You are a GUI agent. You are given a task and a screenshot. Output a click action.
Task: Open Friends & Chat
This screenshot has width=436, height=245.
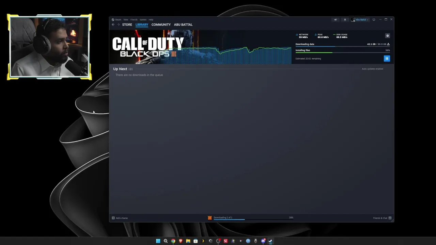[382, 218]
